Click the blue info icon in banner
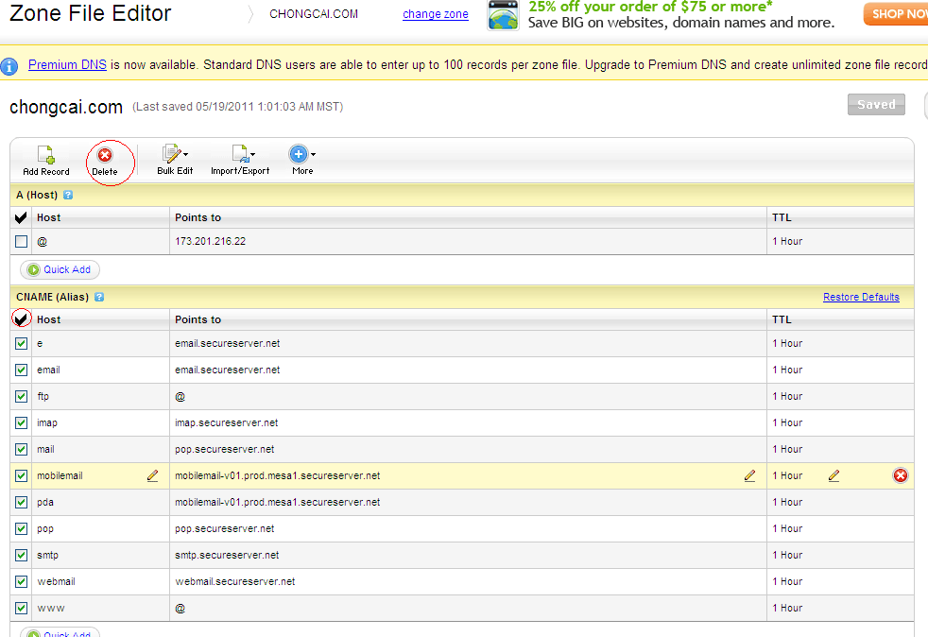The image size is (928, 637). coord(9,66)
